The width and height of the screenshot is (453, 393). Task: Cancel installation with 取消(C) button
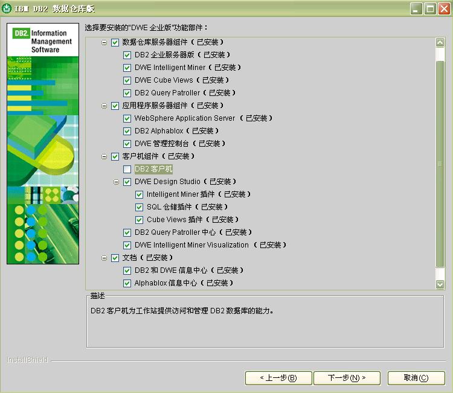(416, 378)
